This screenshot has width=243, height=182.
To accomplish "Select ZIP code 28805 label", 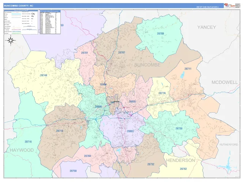I will point(132,102).
